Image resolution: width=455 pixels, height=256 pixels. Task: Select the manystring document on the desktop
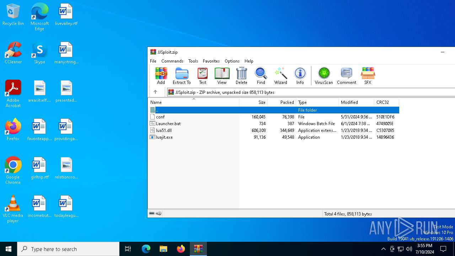66,53
